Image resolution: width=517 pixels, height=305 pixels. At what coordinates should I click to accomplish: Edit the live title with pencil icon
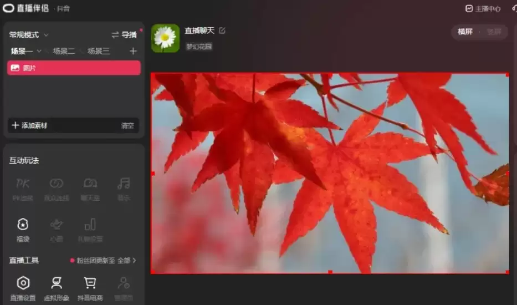[x=222, y=30]
